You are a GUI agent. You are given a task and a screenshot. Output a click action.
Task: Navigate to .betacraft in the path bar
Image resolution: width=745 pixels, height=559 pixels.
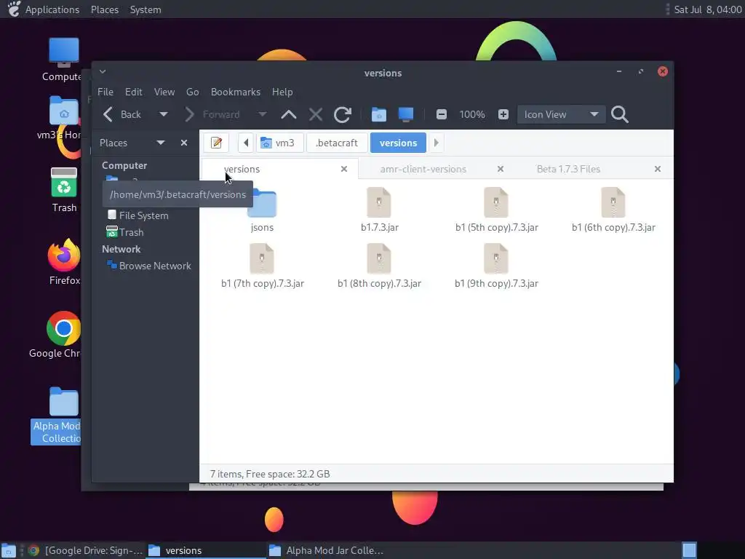[337, 143]
